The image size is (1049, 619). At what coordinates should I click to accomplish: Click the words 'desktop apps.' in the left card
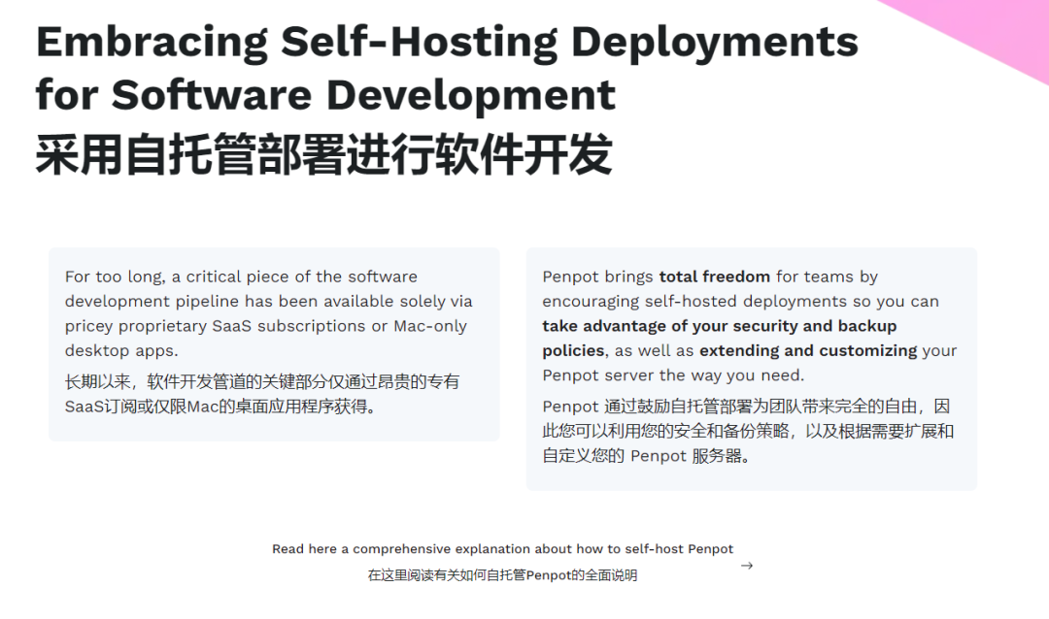point(121,350)
